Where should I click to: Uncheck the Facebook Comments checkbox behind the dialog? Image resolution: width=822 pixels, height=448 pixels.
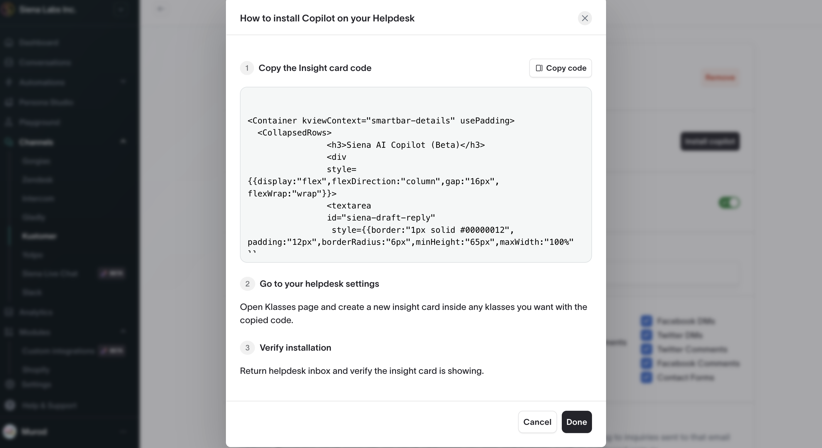click(x=646, y=363)
